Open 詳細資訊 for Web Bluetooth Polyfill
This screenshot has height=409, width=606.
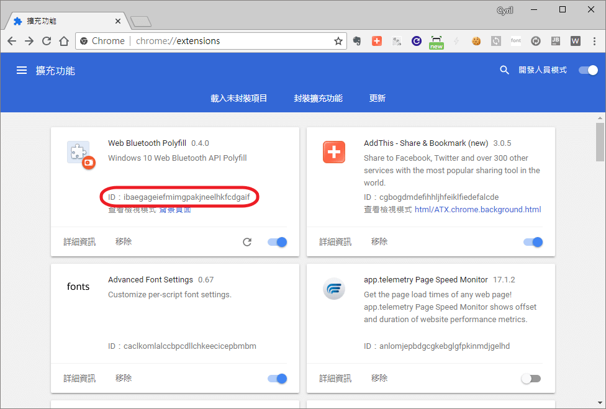(x=79, y=242)
